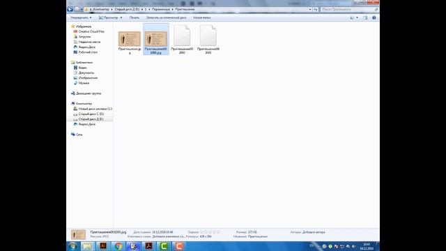
Task: Open the Adobe Acrobat taskbar icon
Action: pos(148,246)
